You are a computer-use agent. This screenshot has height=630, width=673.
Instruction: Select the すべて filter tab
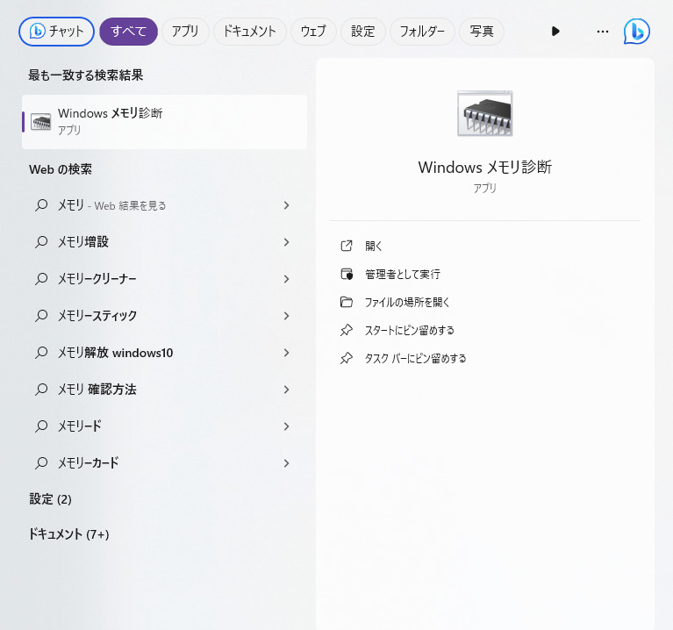[x=128, y=32]
